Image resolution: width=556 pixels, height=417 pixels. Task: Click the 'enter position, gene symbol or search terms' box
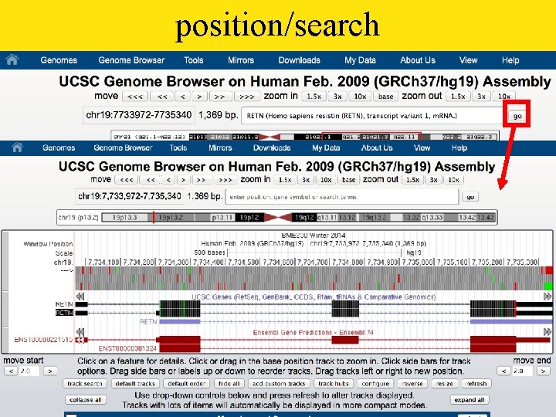pos(342,197)
